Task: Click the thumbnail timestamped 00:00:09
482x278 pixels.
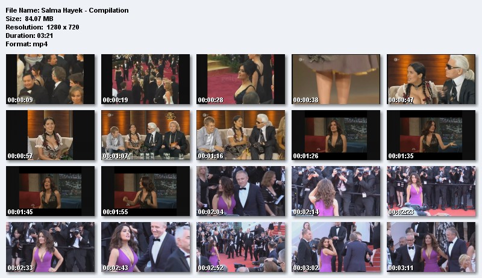Action: [50, 79]
